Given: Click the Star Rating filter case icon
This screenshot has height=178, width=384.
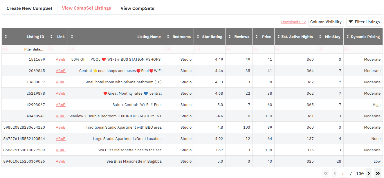Looking at the screenshot, I should pyautogui.click(x=197, y=49).
